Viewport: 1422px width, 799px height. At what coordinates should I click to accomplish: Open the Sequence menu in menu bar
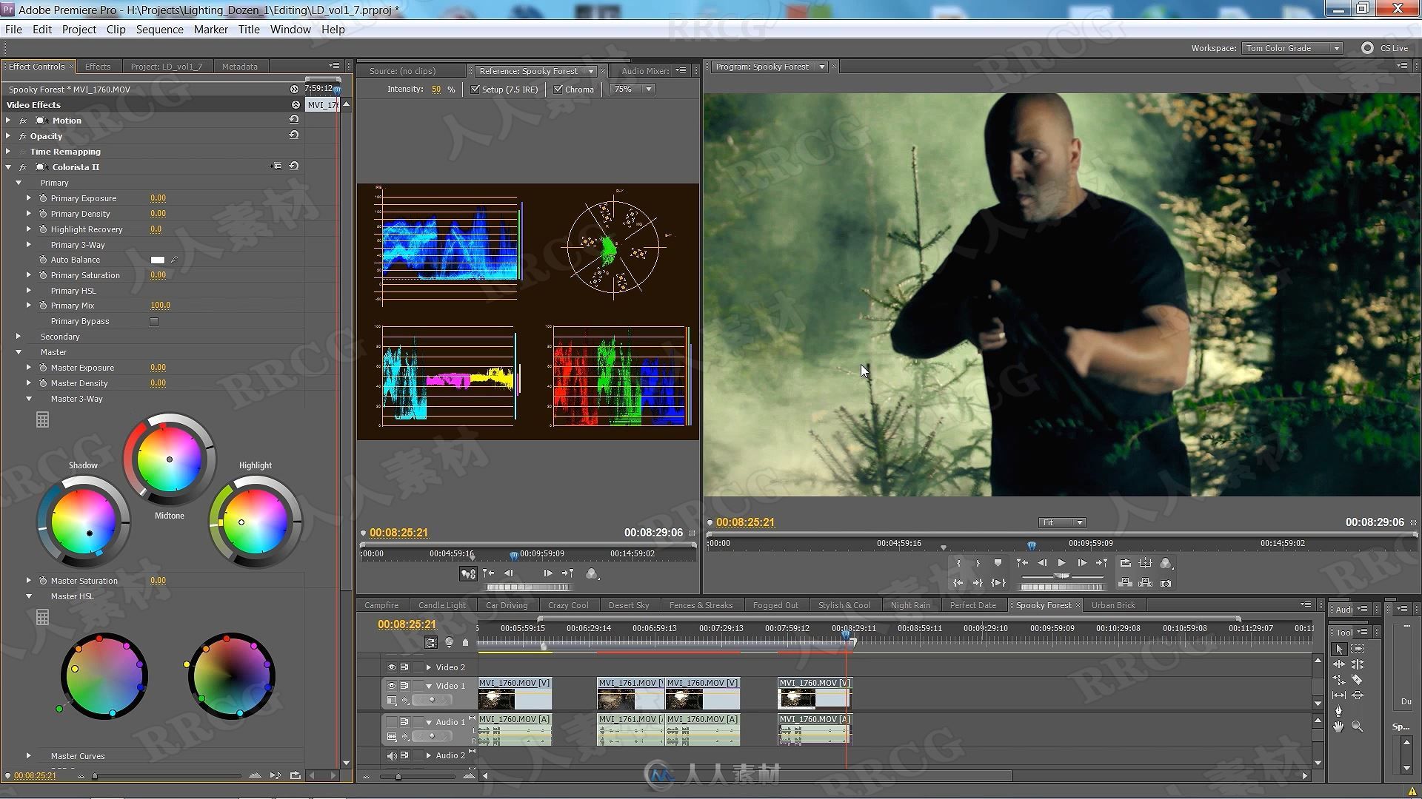pyautogui.click(x=159, y=30)
